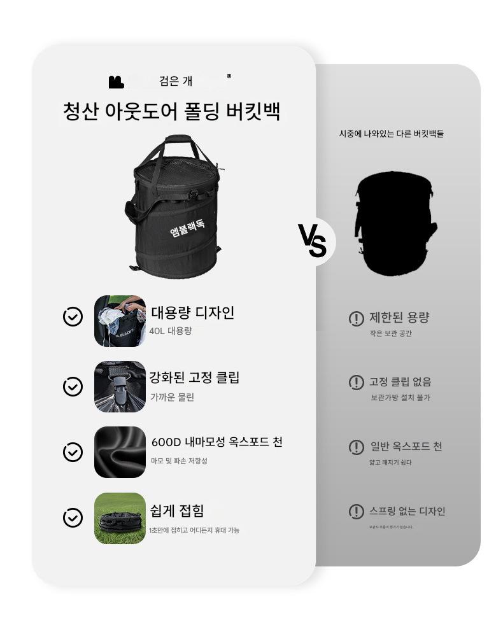Click the warning icon beside 스프링 없는 디자인
Viewport: 503px width, 625px height.
tap(356, 512)
